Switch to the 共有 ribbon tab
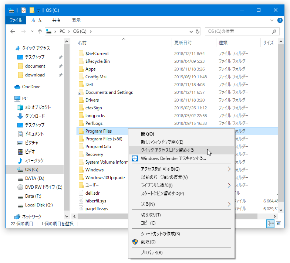The image size is (290, 263). click(56, 20)
